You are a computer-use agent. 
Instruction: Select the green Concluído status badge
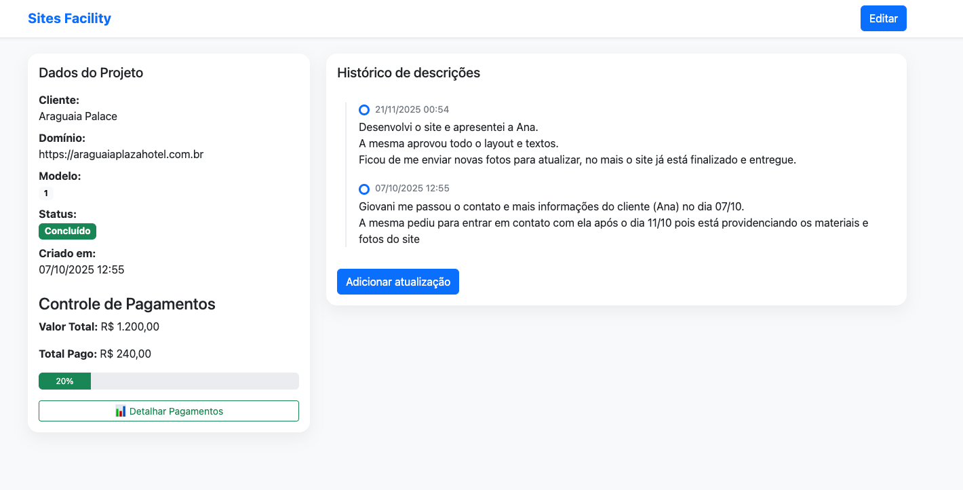(67, 231)
